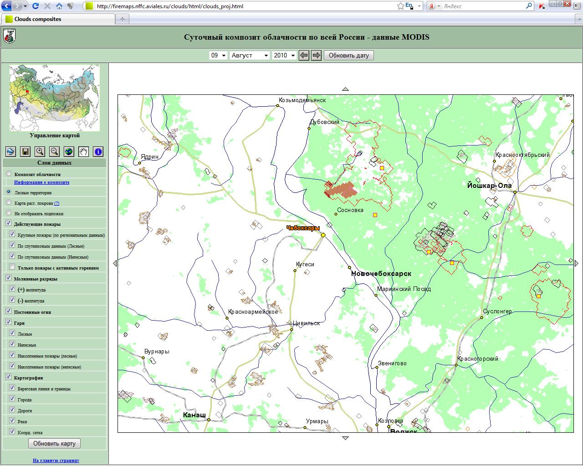583x467 pixels.
Task: Open a new tab with plus button
Action: [122, 19]
